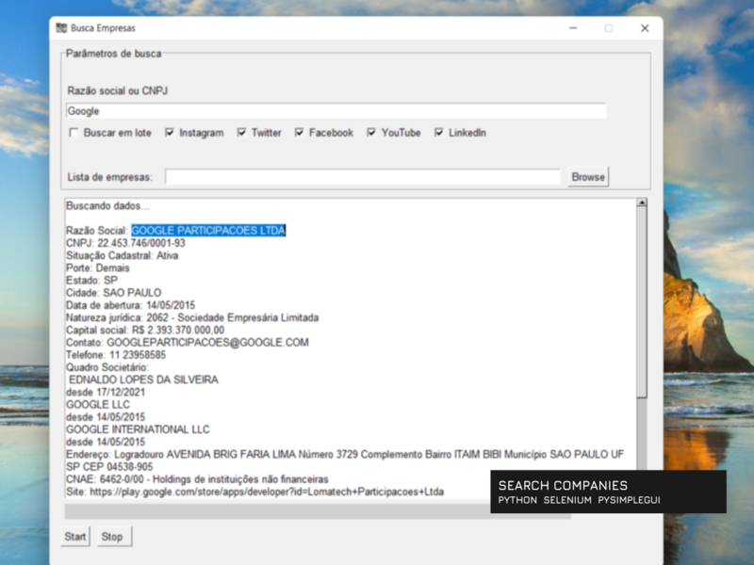The height and width of the screenshot is (565, 754).
Task: Click the vertical scrollbar thumb in results
Action: (x=642, y=302)
